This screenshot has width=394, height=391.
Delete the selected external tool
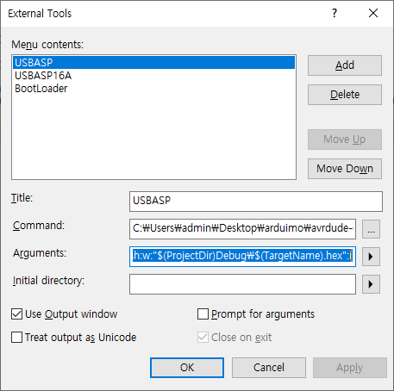tap(345, 95)
